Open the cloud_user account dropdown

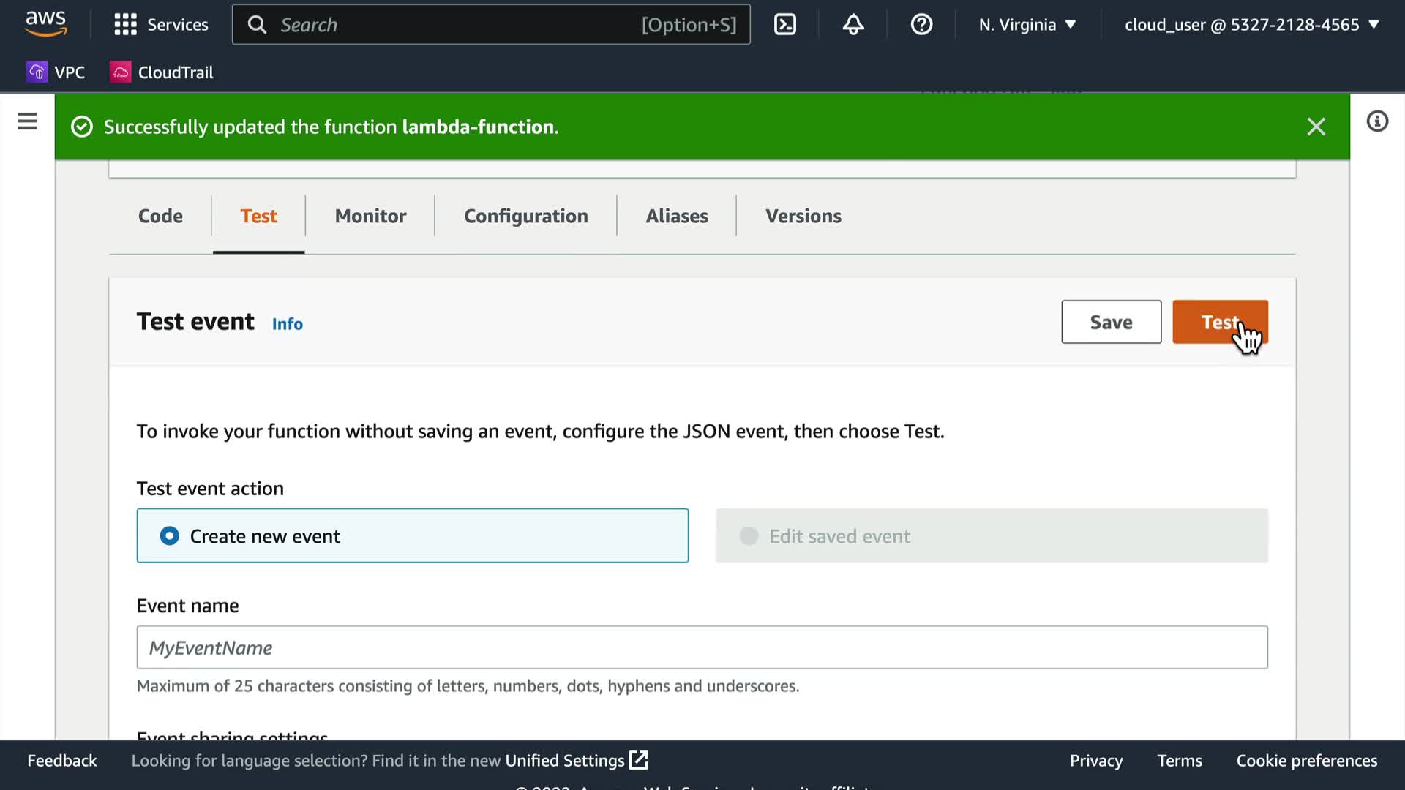pyautogui.click(x=1251, y=25)
